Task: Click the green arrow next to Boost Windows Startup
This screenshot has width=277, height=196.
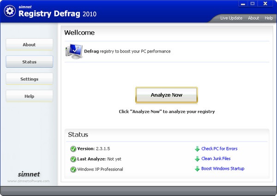Action: [197, 169]
